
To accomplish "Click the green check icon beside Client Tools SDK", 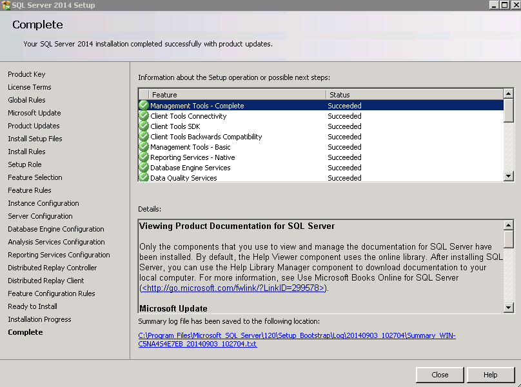I will 144,126.
